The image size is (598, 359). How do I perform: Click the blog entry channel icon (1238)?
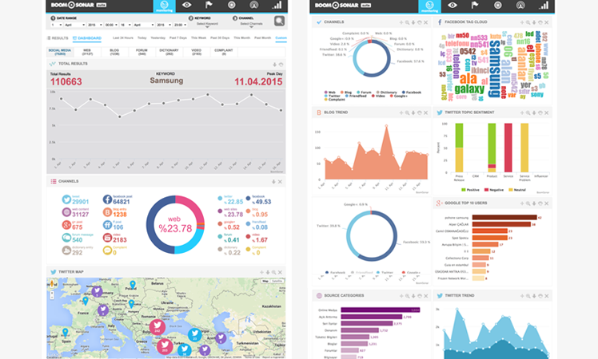(107, 212)
